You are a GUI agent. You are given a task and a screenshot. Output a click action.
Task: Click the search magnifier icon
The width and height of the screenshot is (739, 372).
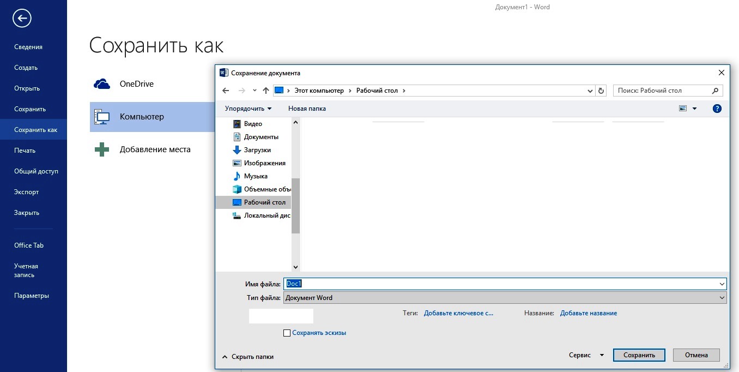pyautogui.click(x=716, y=91)
